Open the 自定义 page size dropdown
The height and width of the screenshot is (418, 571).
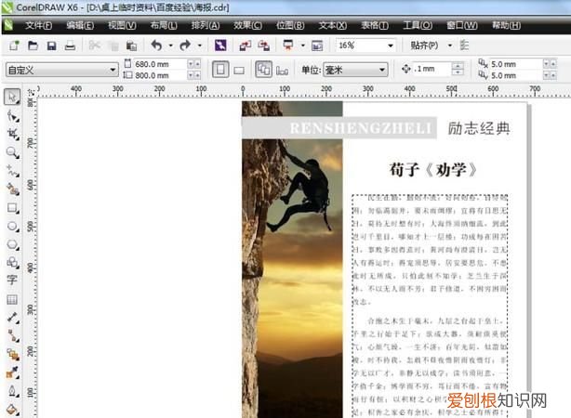[x=113, y=70]
